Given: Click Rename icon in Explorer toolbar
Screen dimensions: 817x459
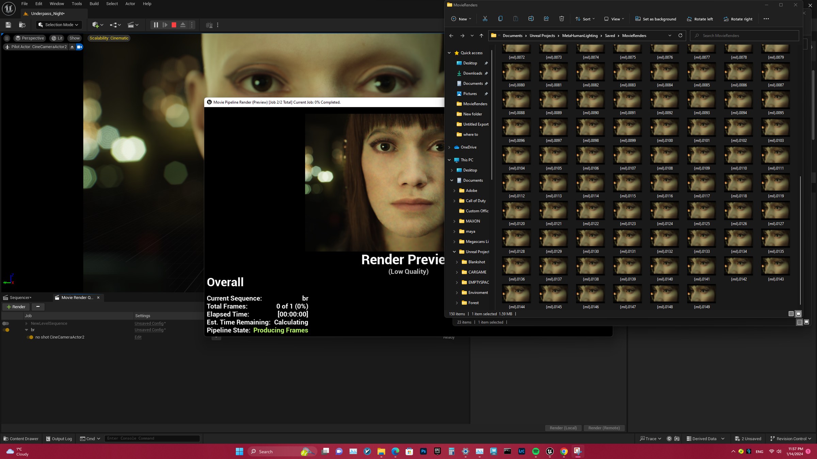Looking at the screenshot, I should coord(531,19).
